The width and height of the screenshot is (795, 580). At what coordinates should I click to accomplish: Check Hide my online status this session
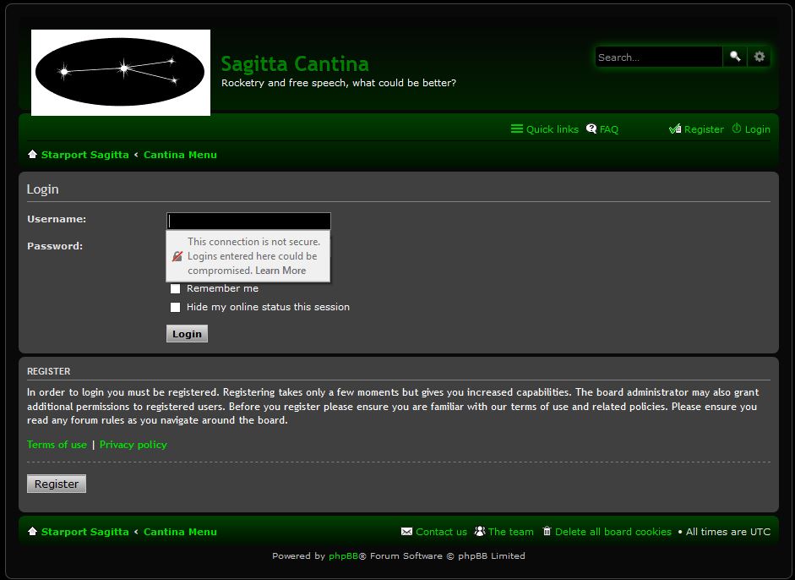176,307
